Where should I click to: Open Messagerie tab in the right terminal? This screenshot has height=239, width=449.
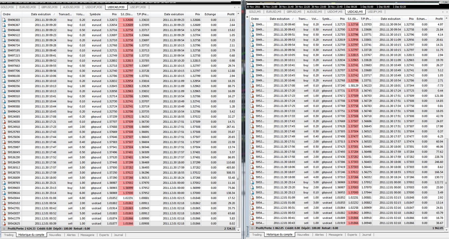[336, 234]
